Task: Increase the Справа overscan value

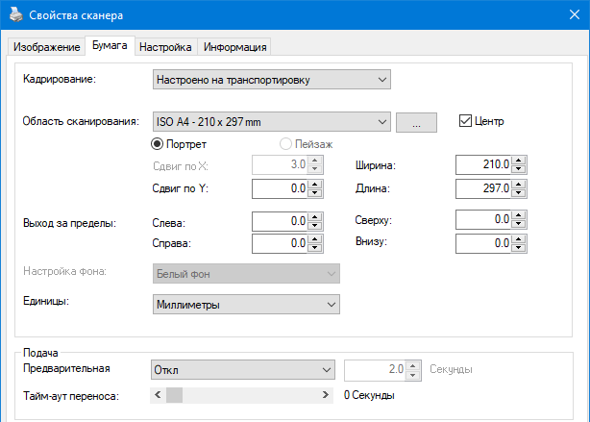Action: click(x=314, y=239)
